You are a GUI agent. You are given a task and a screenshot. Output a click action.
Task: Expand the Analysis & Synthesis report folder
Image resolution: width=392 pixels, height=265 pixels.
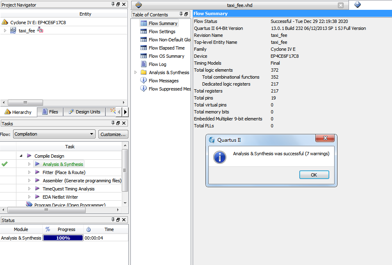135,72
